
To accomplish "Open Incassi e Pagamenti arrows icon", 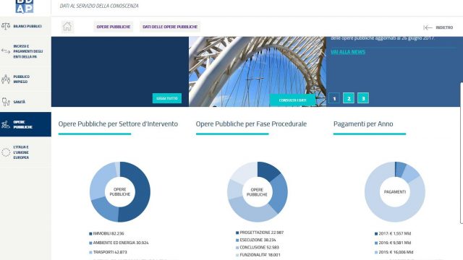I will pyautogui.click(x=6, y=51).
